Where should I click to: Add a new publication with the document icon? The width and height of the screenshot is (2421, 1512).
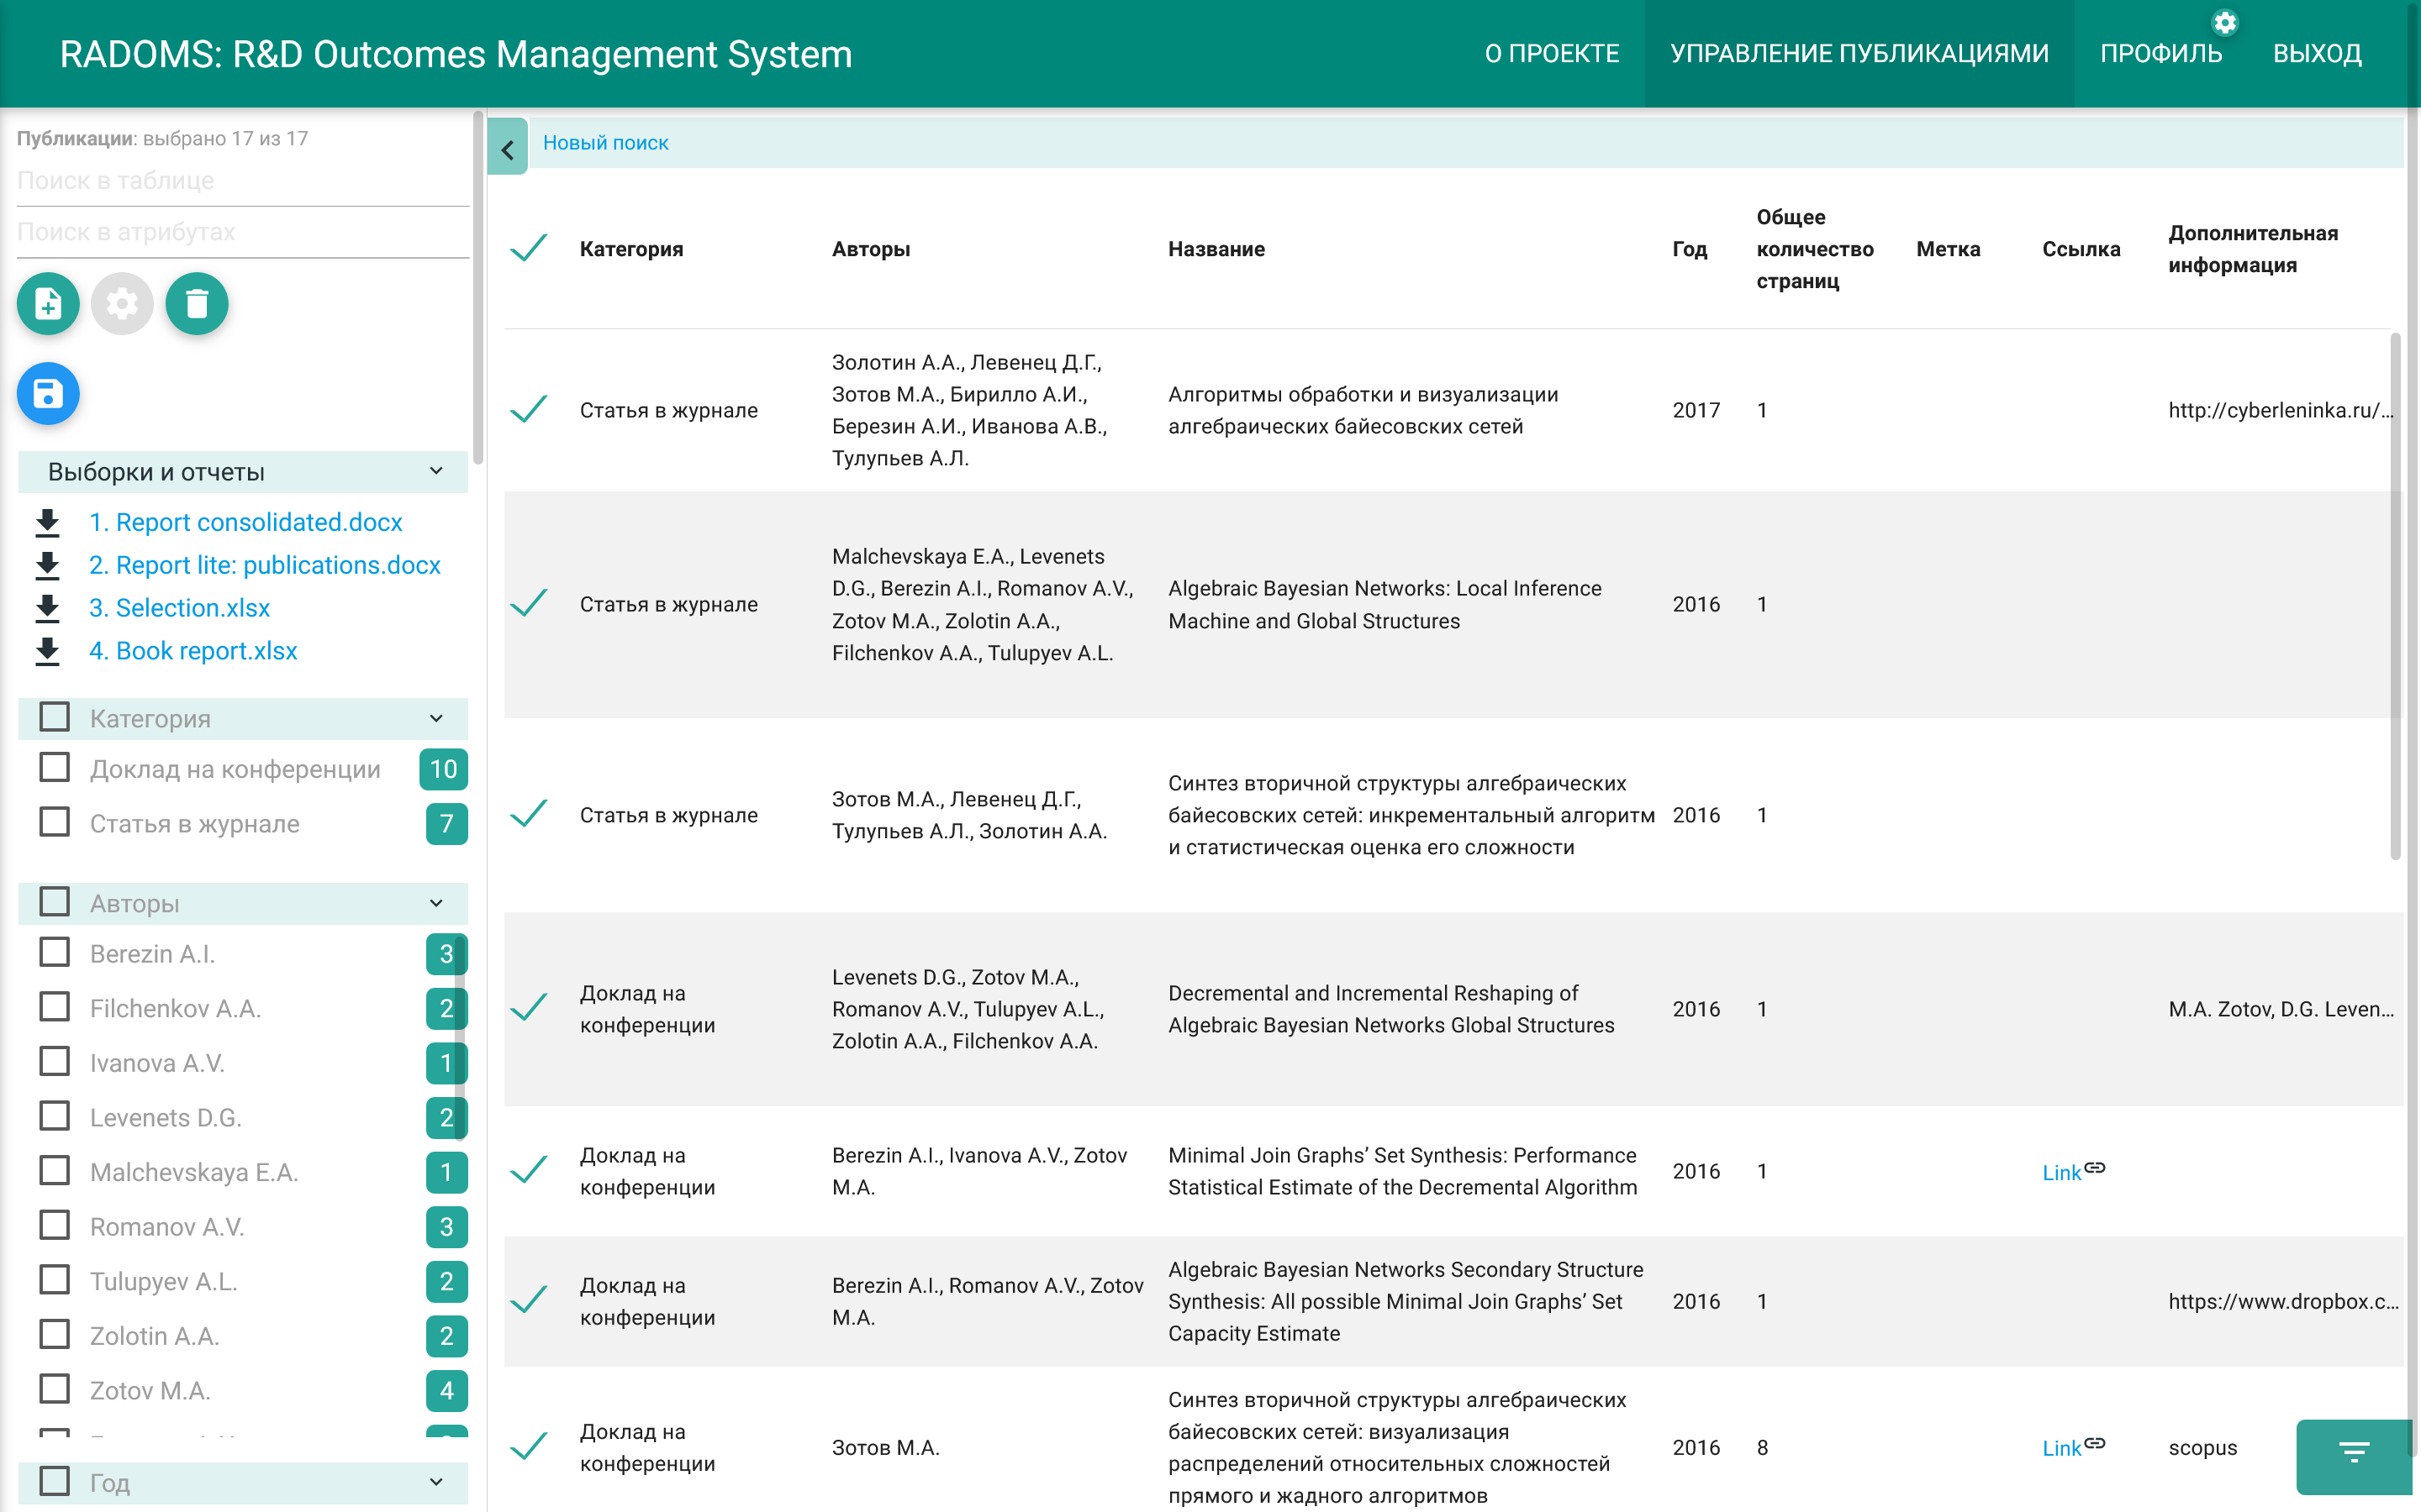[47, 303]
